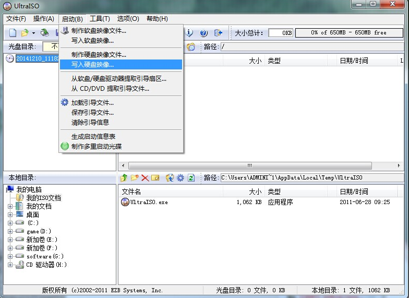Click the add files icon in local toolbar
This screenshot has width=409, height=298.
point(170,178)
